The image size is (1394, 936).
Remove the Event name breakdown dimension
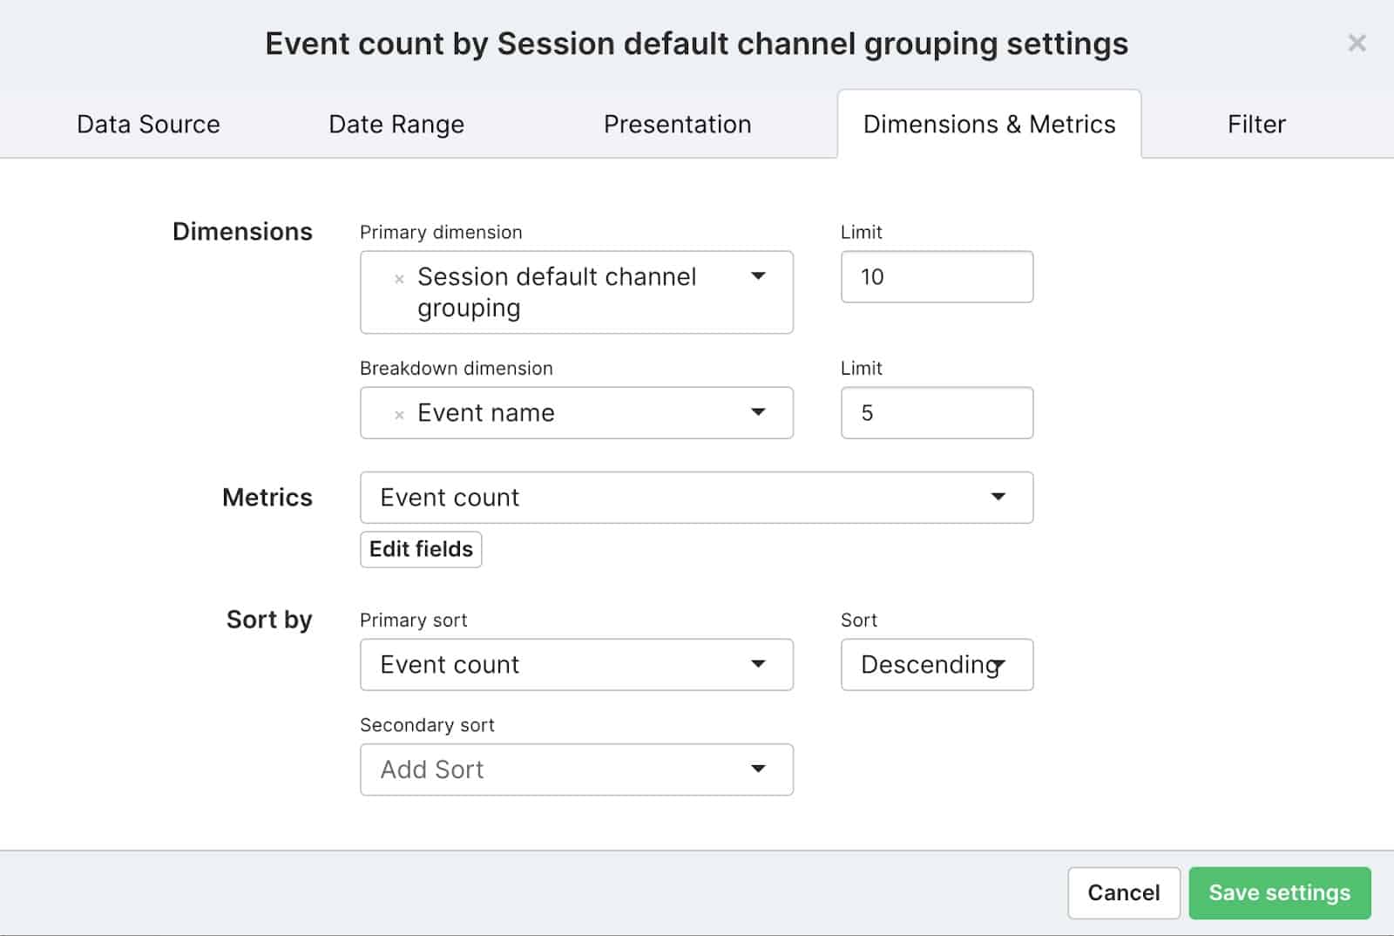399,415
